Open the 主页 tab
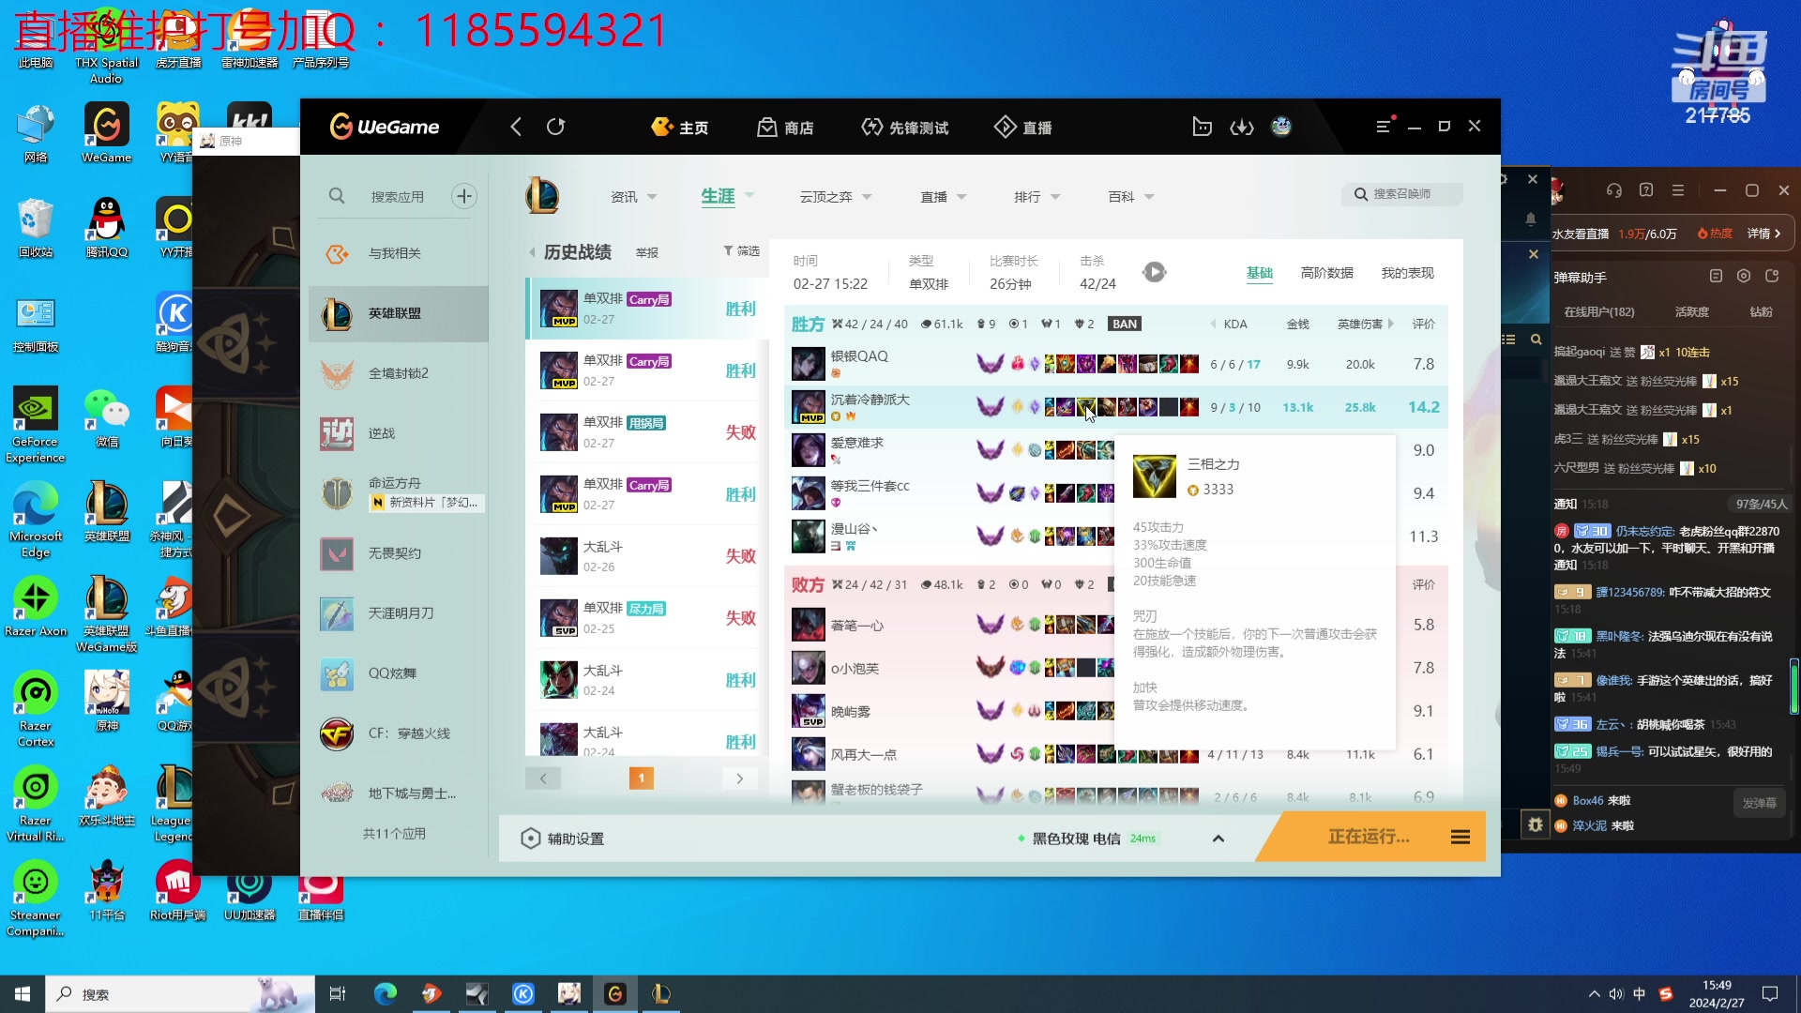 [680, 127]
